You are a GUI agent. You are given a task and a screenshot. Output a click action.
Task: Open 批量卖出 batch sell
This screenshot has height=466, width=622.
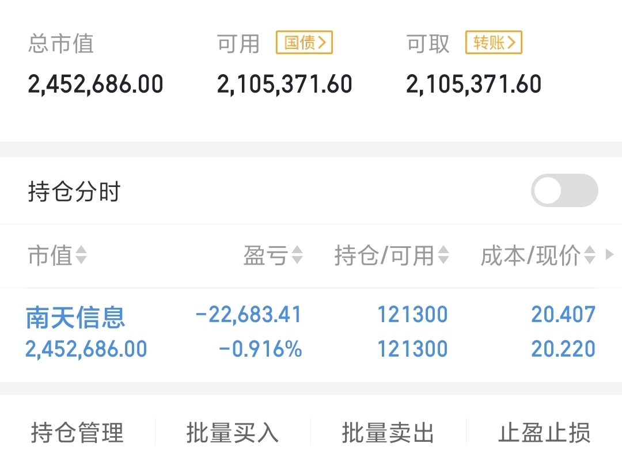click(388, 432)
